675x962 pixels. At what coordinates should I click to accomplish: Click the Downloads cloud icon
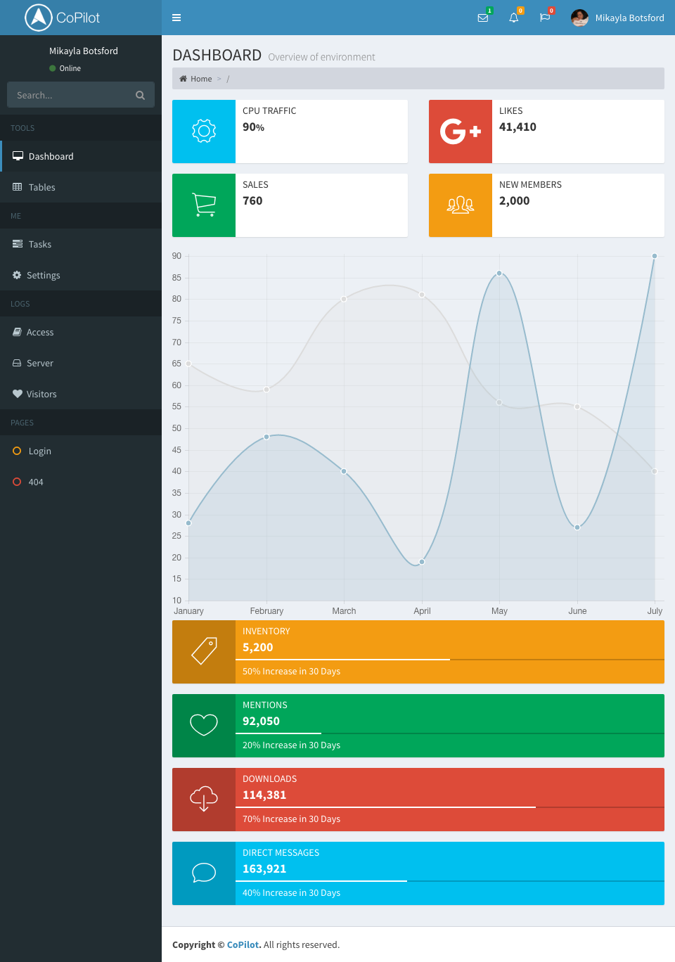pyautogui.click(x=204, y=800)
